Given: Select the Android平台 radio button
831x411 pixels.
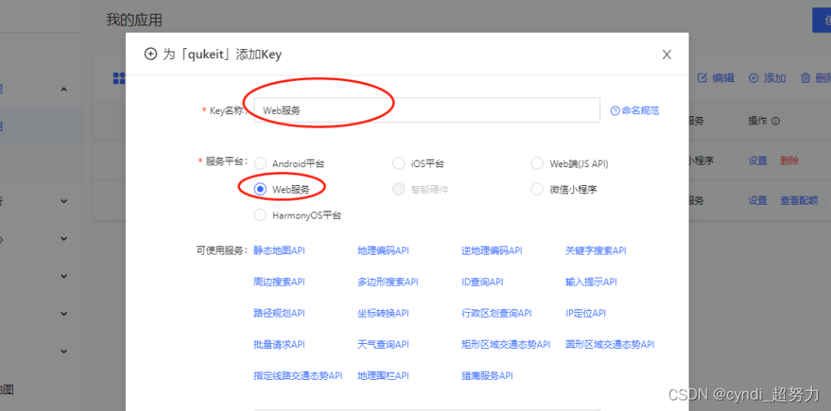Looking at the screenshot, I should coord(260,163).
